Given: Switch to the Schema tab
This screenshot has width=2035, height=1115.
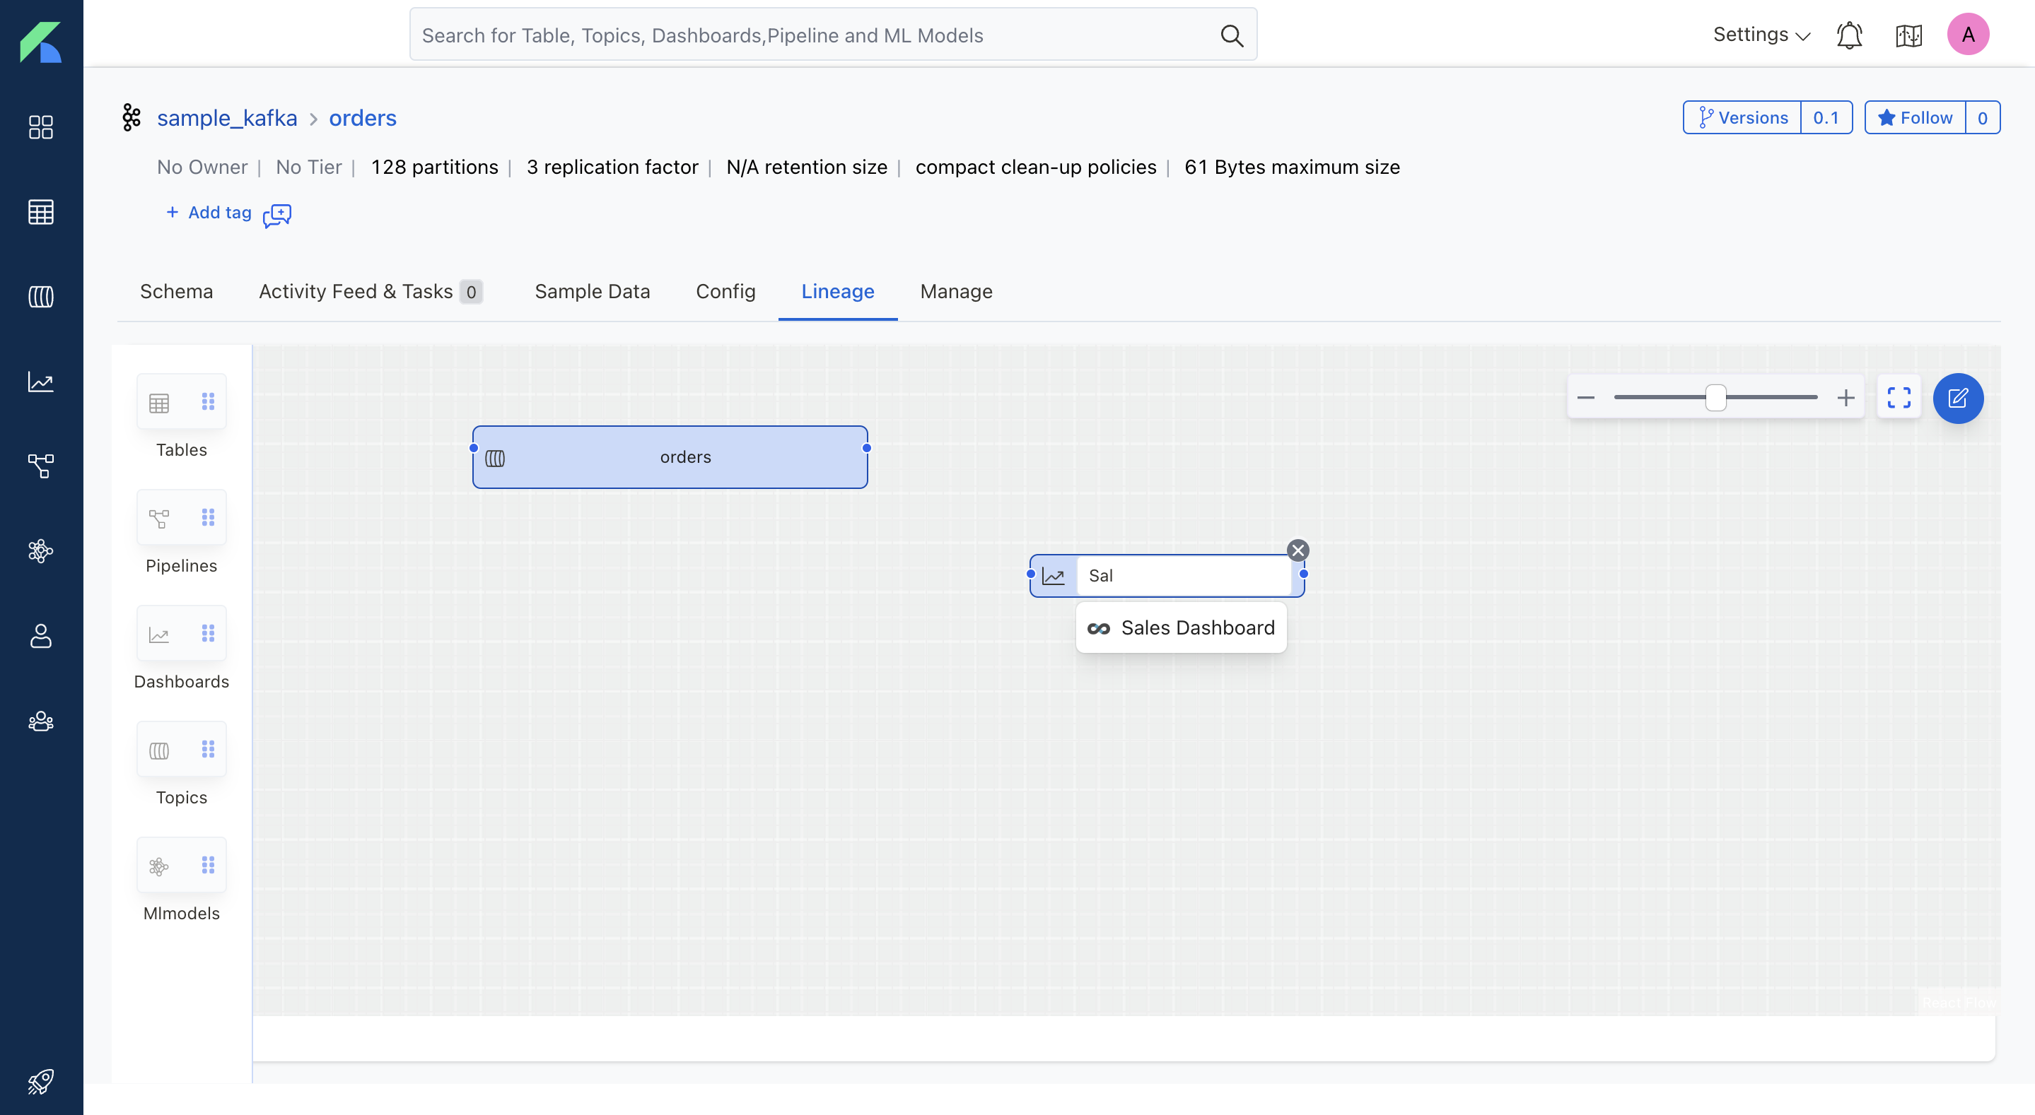Looking at the screenshot, I should pyautogui.click(x=176, y=291).
